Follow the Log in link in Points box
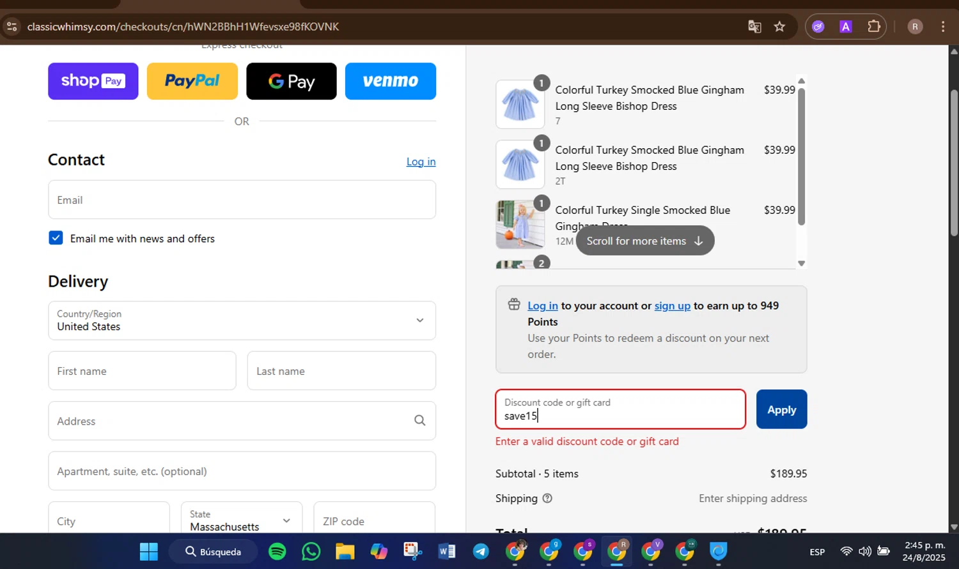The width and height of the screenshot is (959, 569). 543,306
